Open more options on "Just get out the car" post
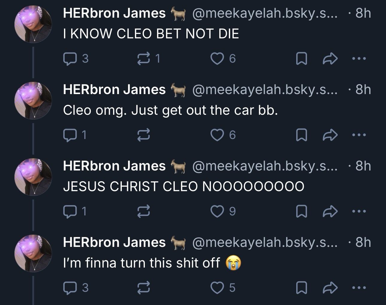 (359, 135)
